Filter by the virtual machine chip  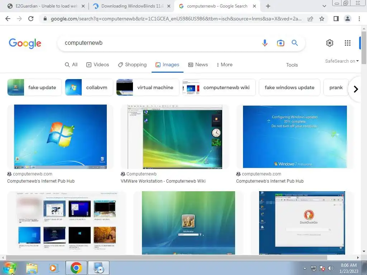point(148,87)
